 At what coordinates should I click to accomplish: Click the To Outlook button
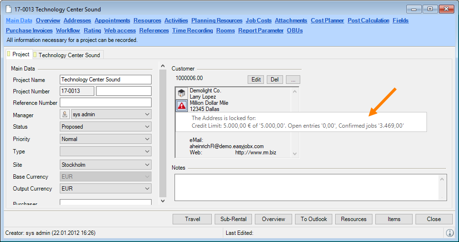[x=314, y=219]
